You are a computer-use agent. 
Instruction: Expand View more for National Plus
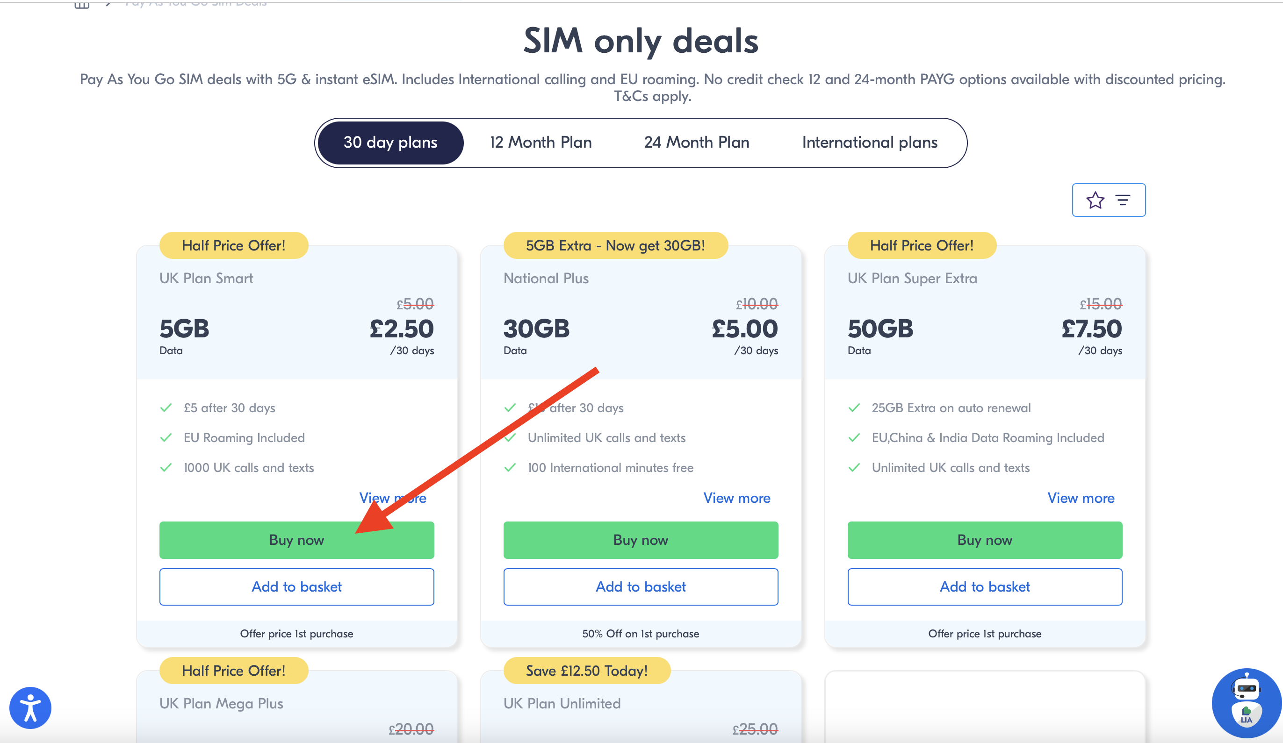(737, 498)
